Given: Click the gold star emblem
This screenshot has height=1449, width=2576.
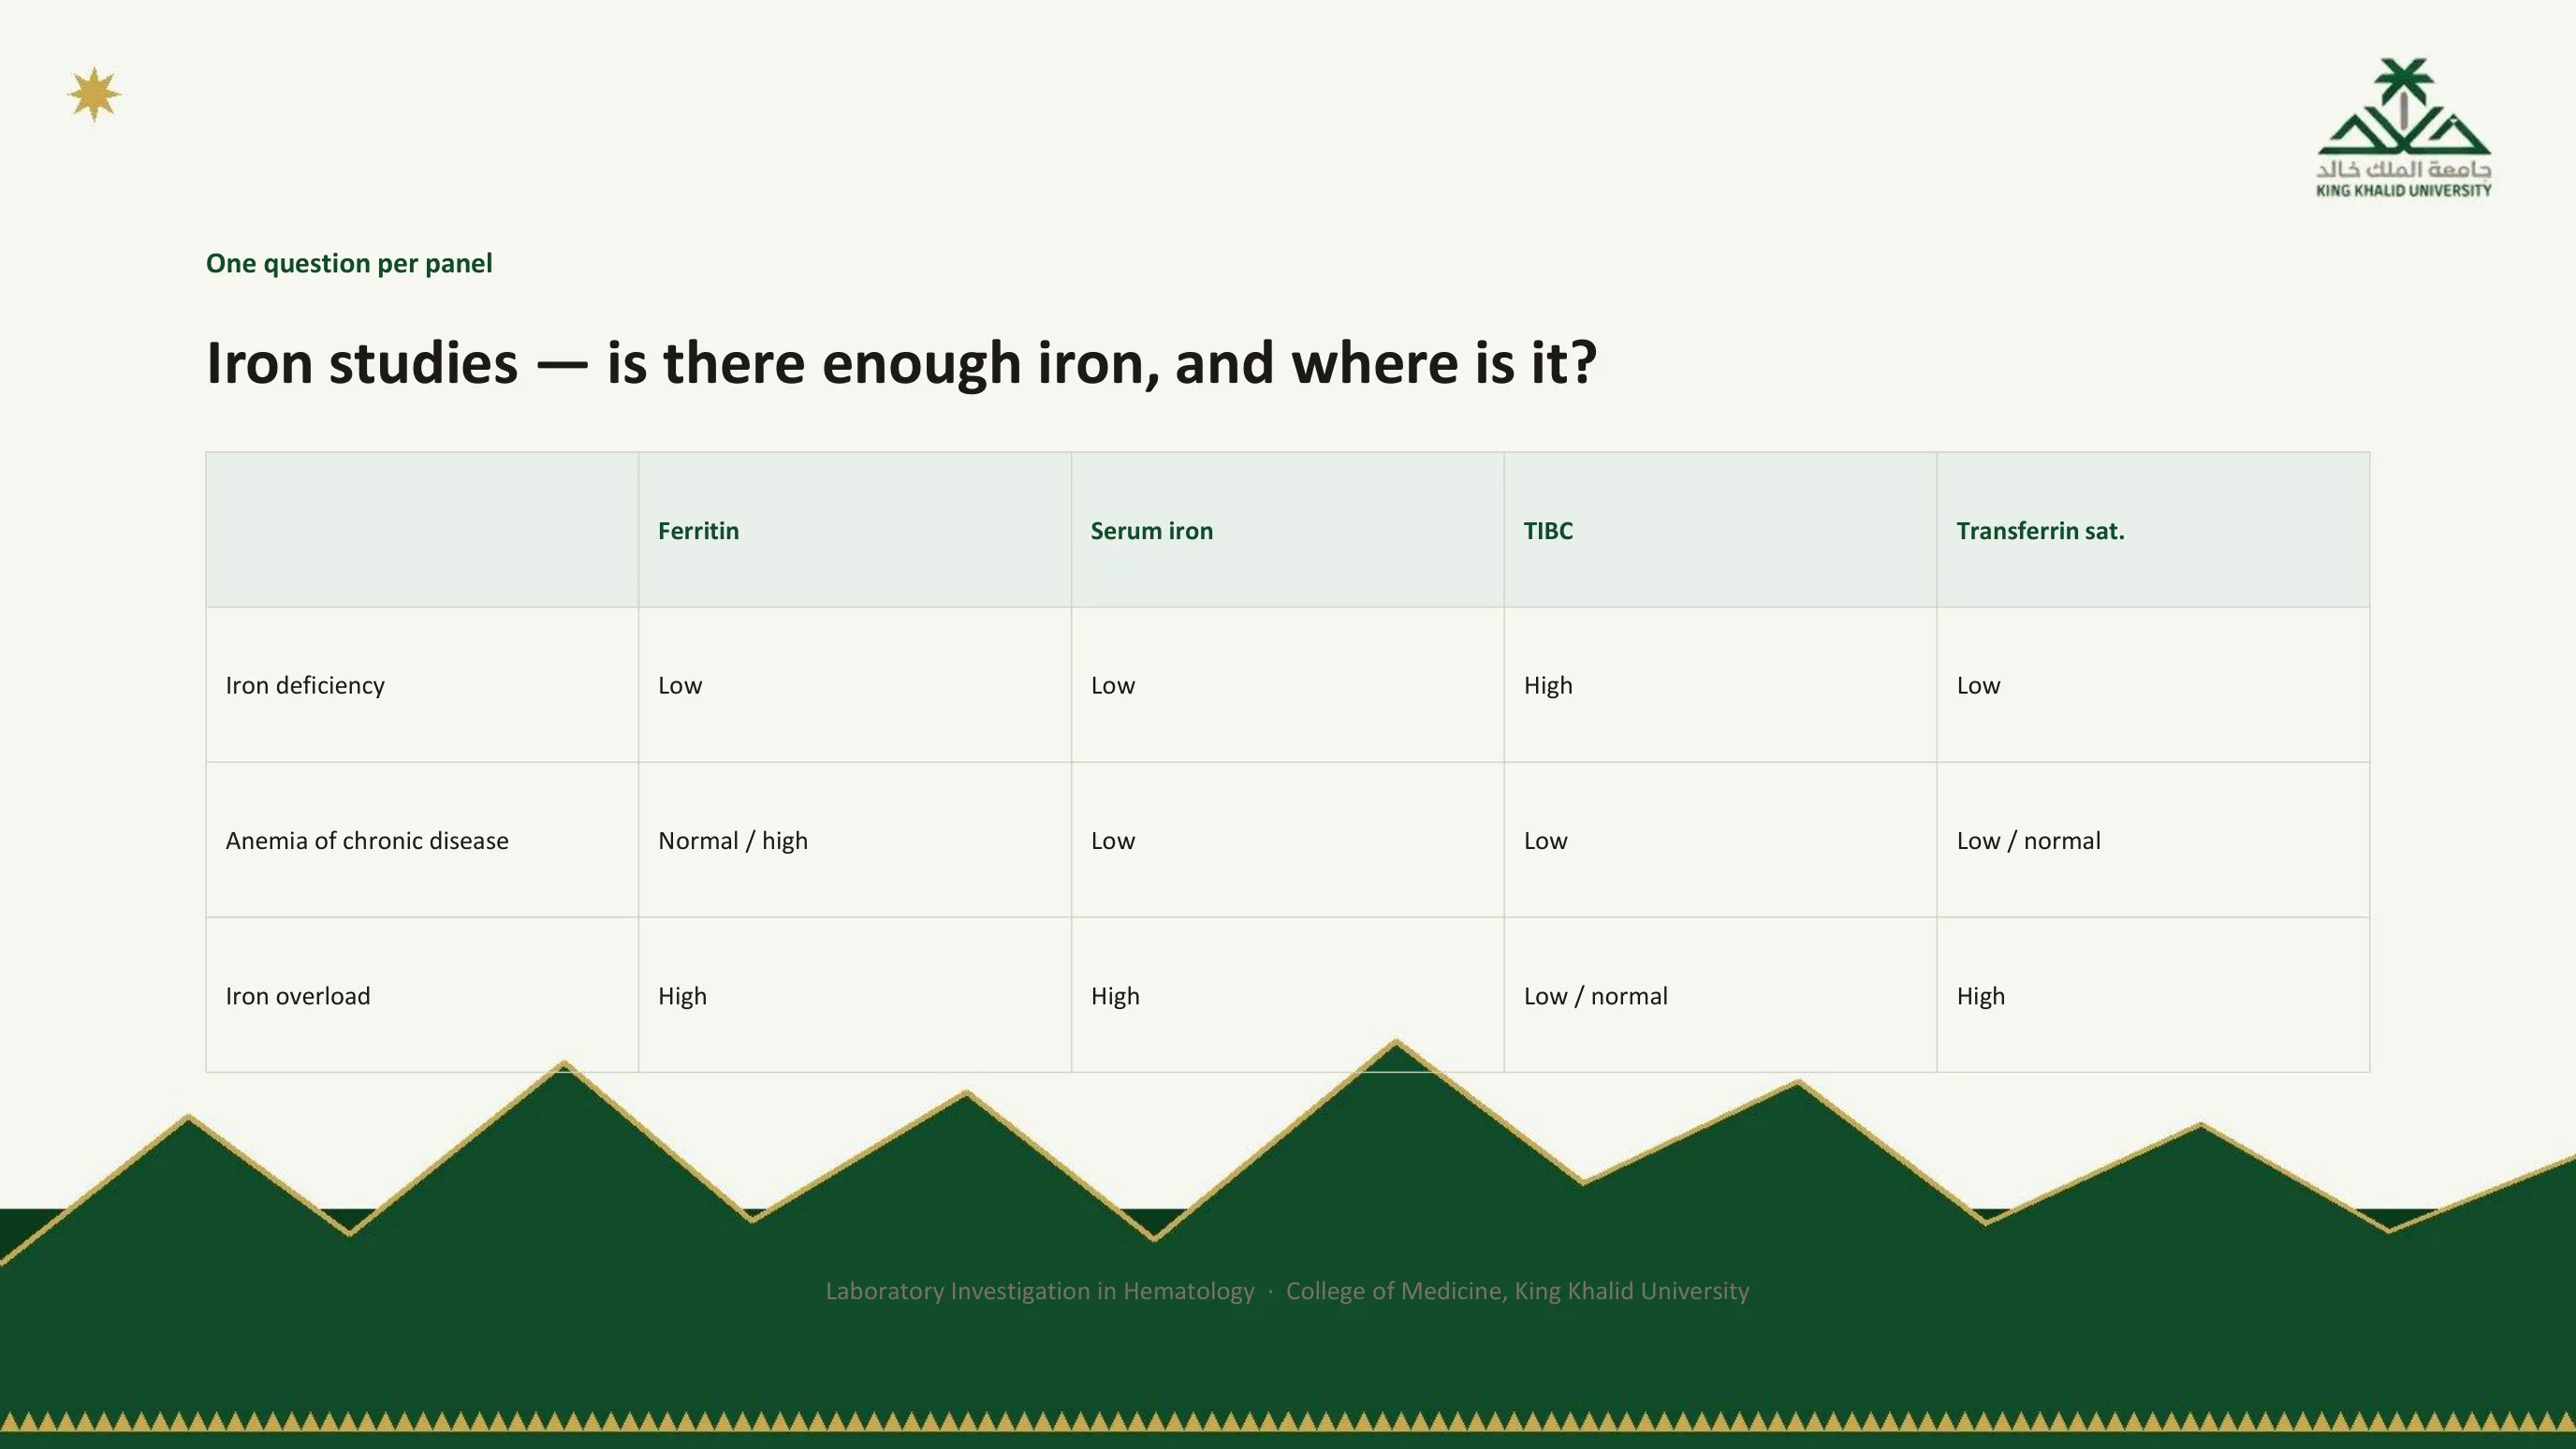Looking at the screenshot, I should [94, 95].
